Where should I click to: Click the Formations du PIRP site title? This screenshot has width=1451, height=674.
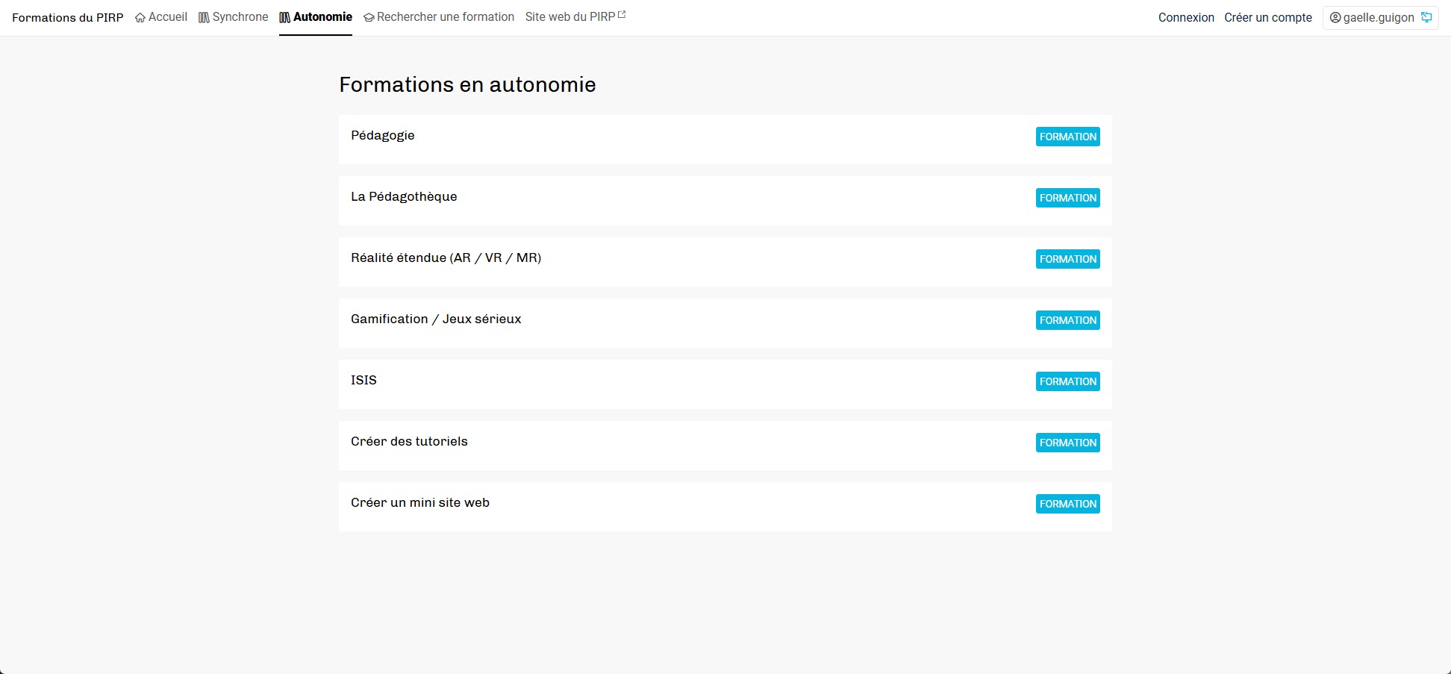pyautogui.click(x=67, y=17)
